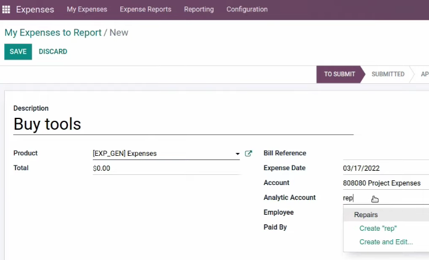The height and width of the screenshot is (260, 429).
Task: Discard the expense changes
Action: point(53,52)
